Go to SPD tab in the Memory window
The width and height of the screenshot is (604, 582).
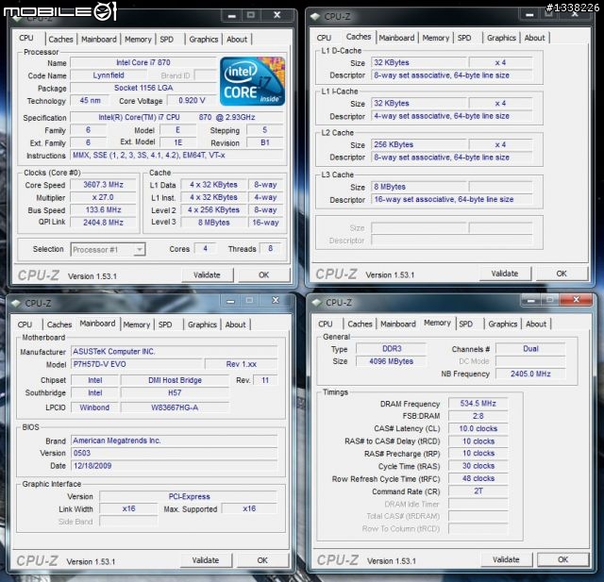click(465, 324)
